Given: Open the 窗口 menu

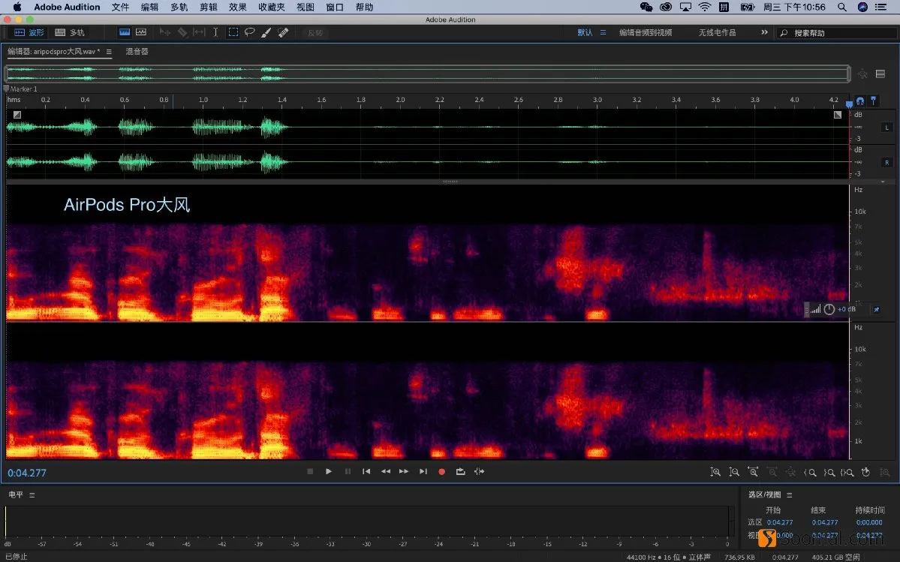Looking at the screenshot, I should tap(335, 7).
